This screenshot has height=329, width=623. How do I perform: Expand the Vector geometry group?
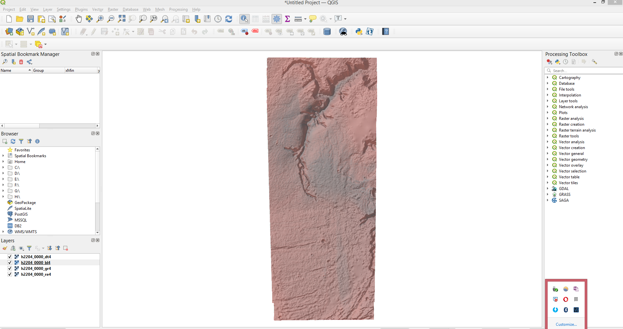548,159
